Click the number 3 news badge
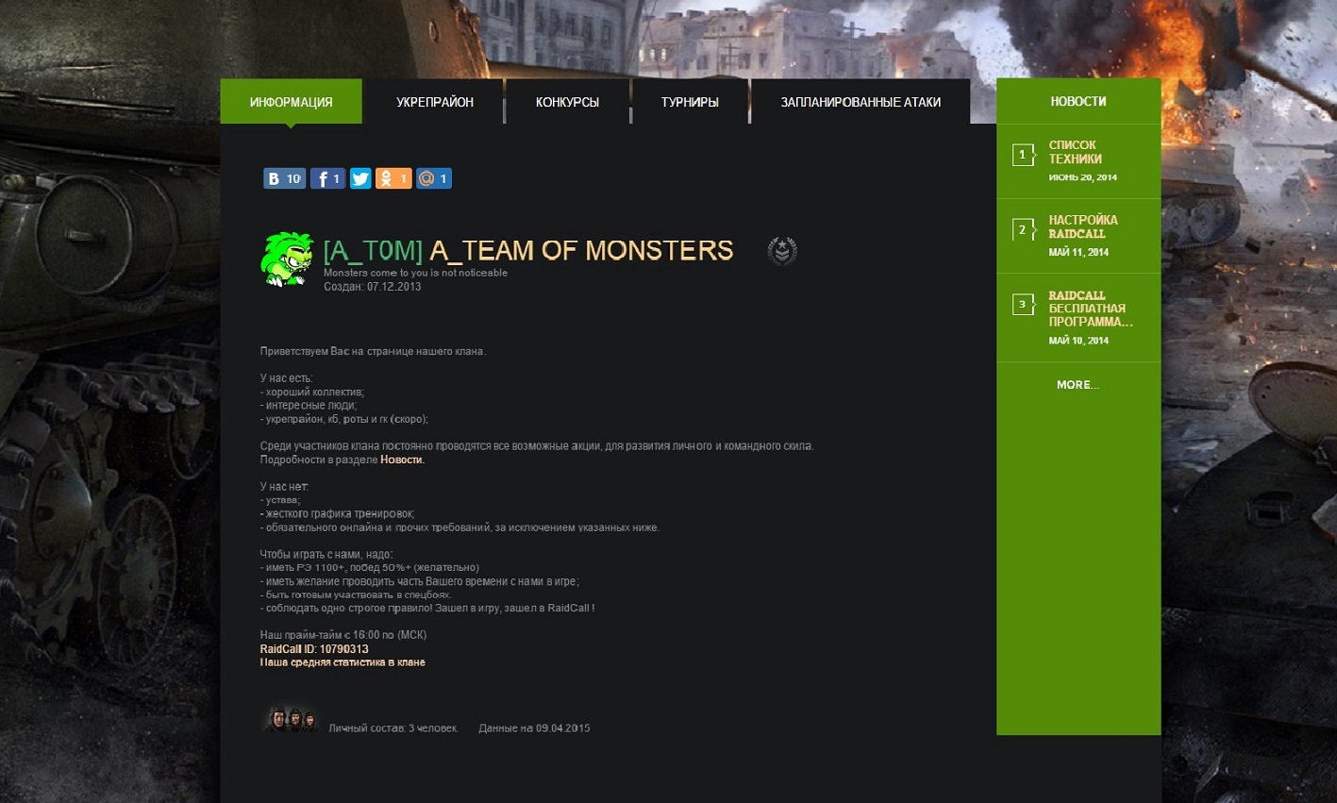Image resolution: width=1337 pixels, height=803 pixels. [1023, 304]
